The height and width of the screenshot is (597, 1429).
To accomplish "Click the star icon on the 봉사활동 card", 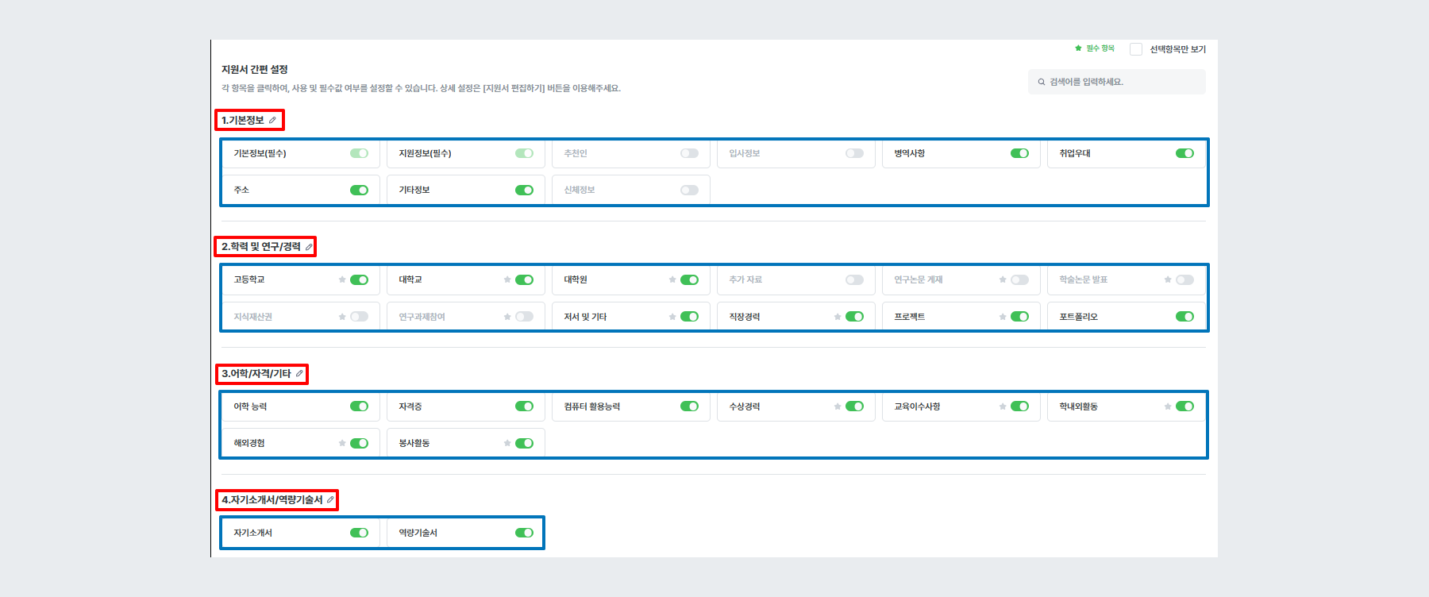I will [x=507, y=443].
